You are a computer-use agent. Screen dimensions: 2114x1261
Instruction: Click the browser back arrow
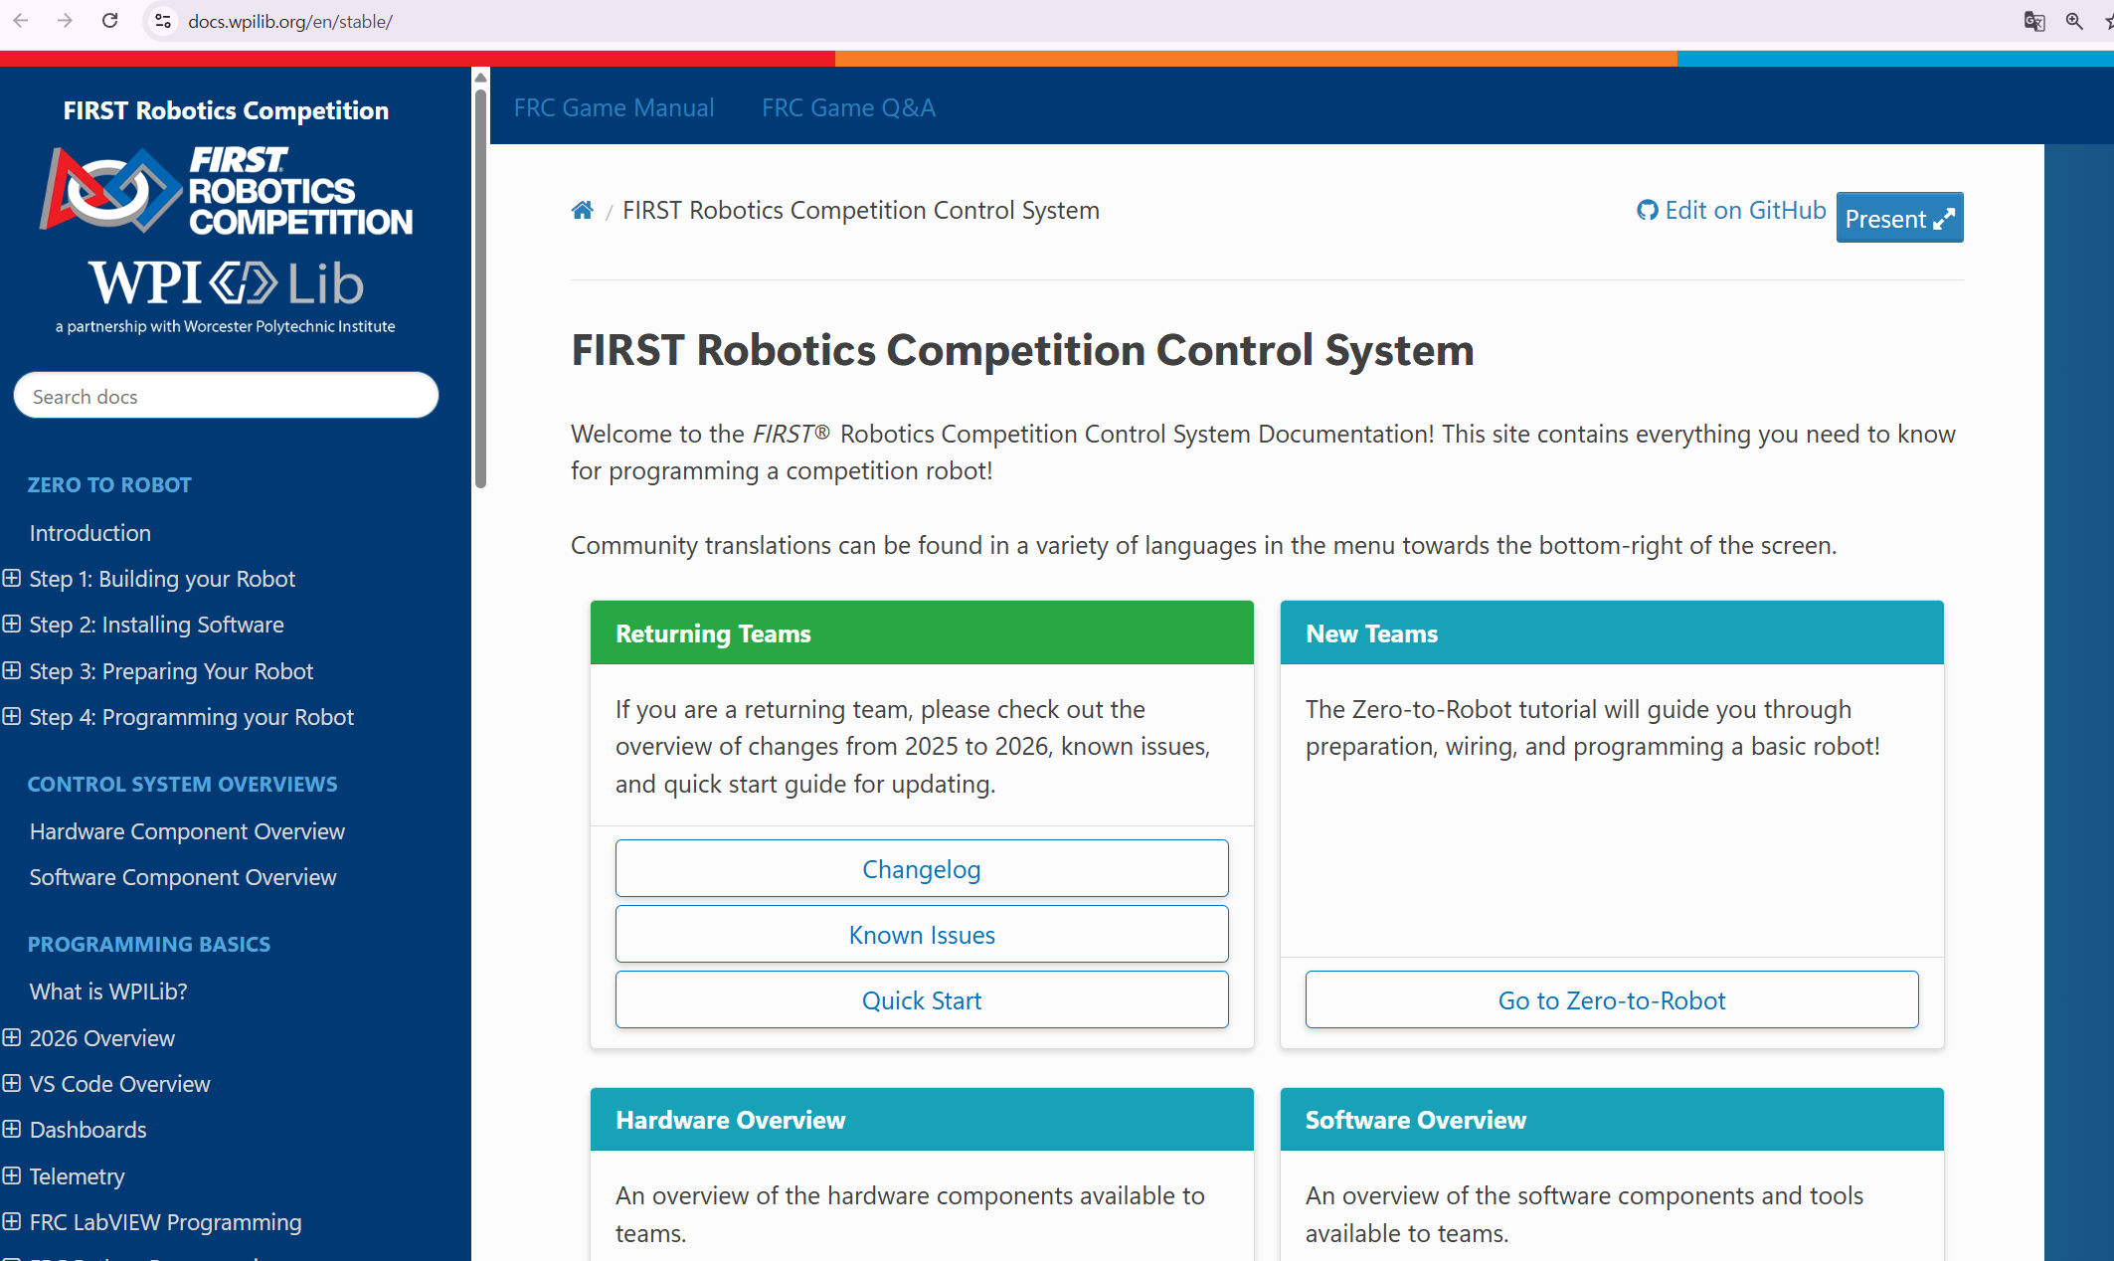(21, 21)
